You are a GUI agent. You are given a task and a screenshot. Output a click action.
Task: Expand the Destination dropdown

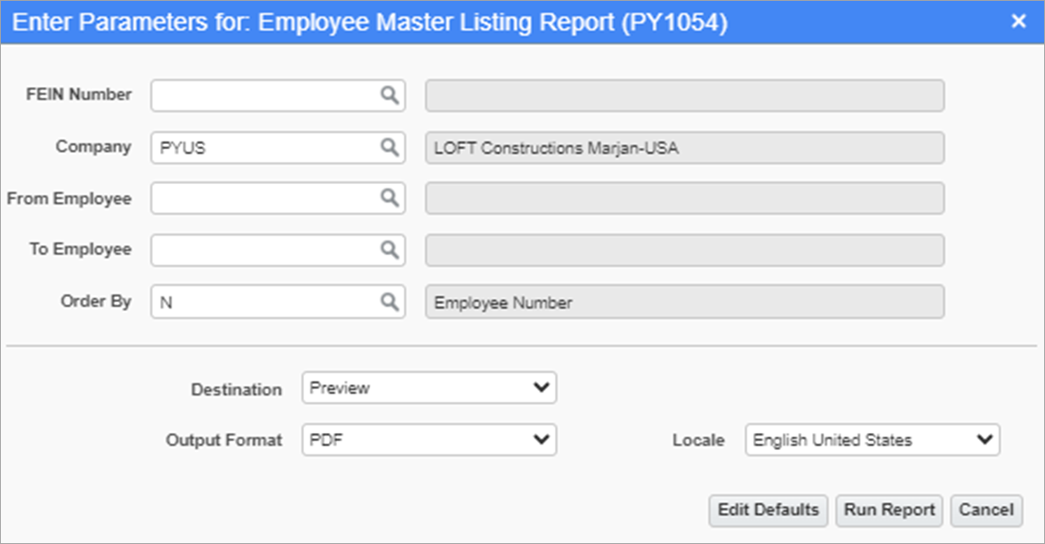(x=430, y=388)
